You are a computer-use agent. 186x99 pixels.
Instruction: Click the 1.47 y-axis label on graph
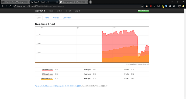pyautogui.click(x=39, y=35)
